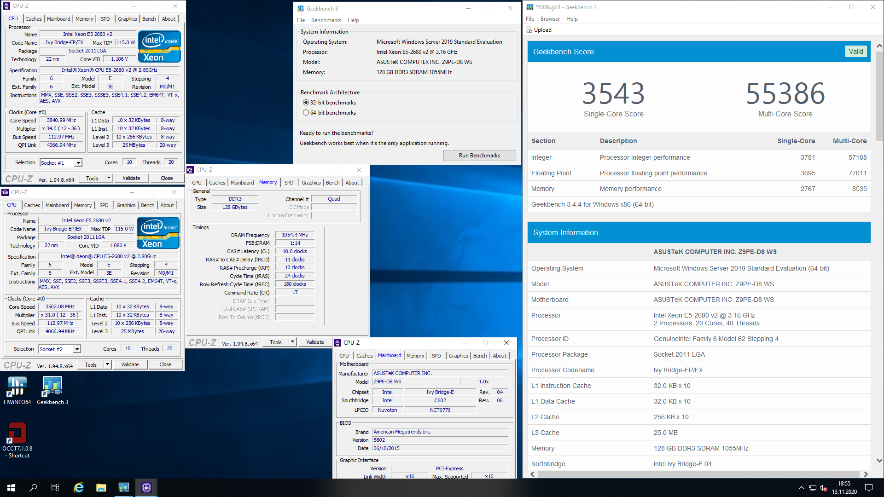884x497 pixels.
Task: Click the 55386.gb3 window title icon
Action: click(530, 7)
